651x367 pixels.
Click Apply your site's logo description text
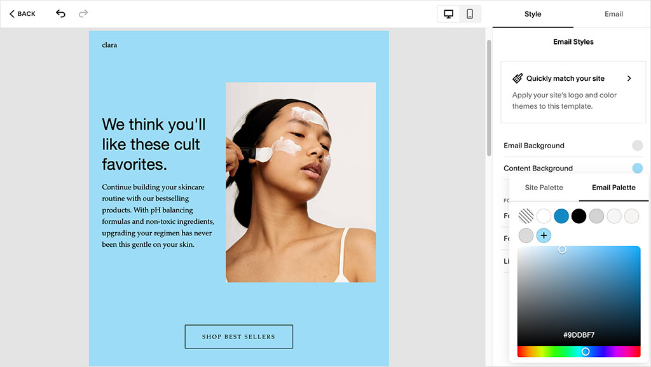pyautogui.click(x=565, y=100)
